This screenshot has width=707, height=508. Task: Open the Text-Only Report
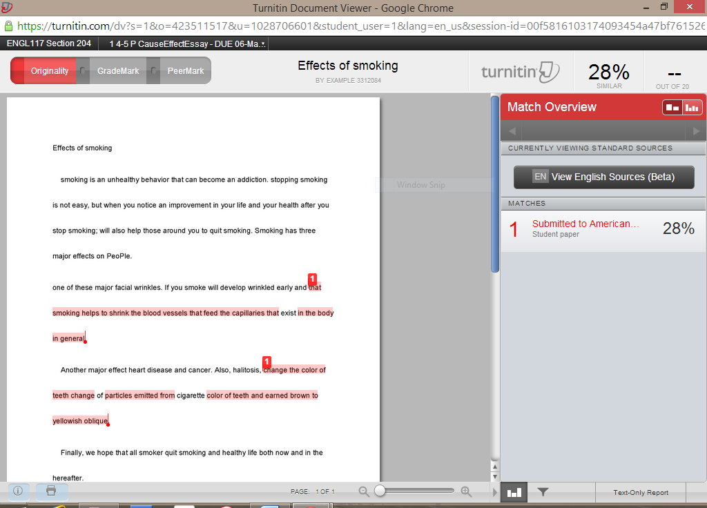coord(640,492)
